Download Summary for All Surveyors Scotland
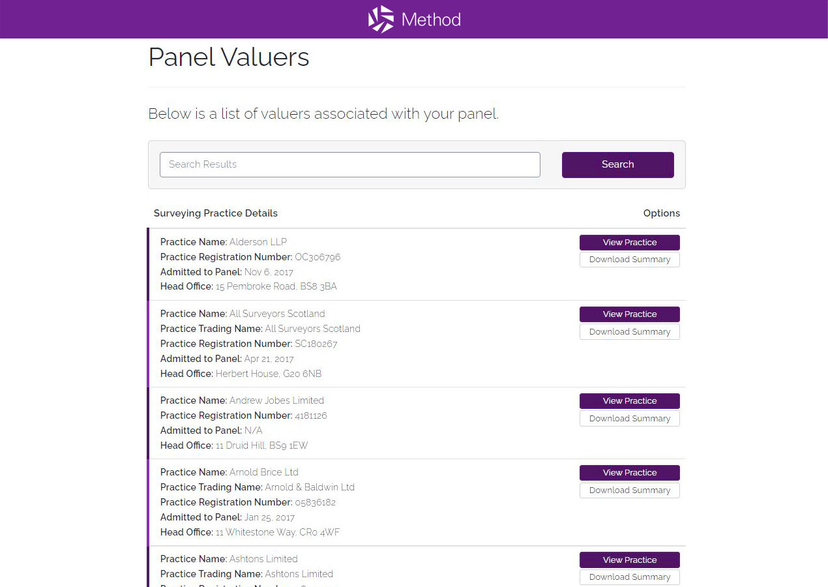The width and height of the screenshot is (828, 587). (x=629, y=332)
